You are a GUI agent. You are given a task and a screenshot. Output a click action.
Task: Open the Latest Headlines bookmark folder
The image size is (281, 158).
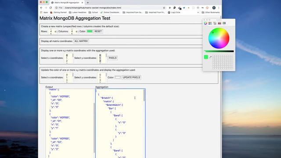point(78,12)
